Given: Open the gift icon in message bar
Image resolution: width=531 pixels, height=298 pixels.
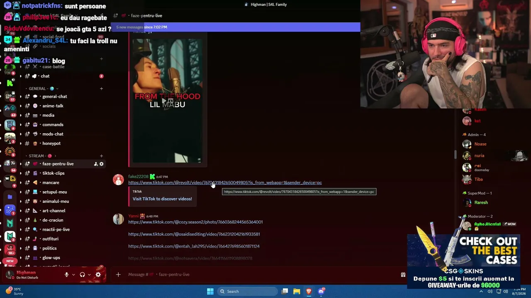Looking at the screenshot, I should 403,274.
